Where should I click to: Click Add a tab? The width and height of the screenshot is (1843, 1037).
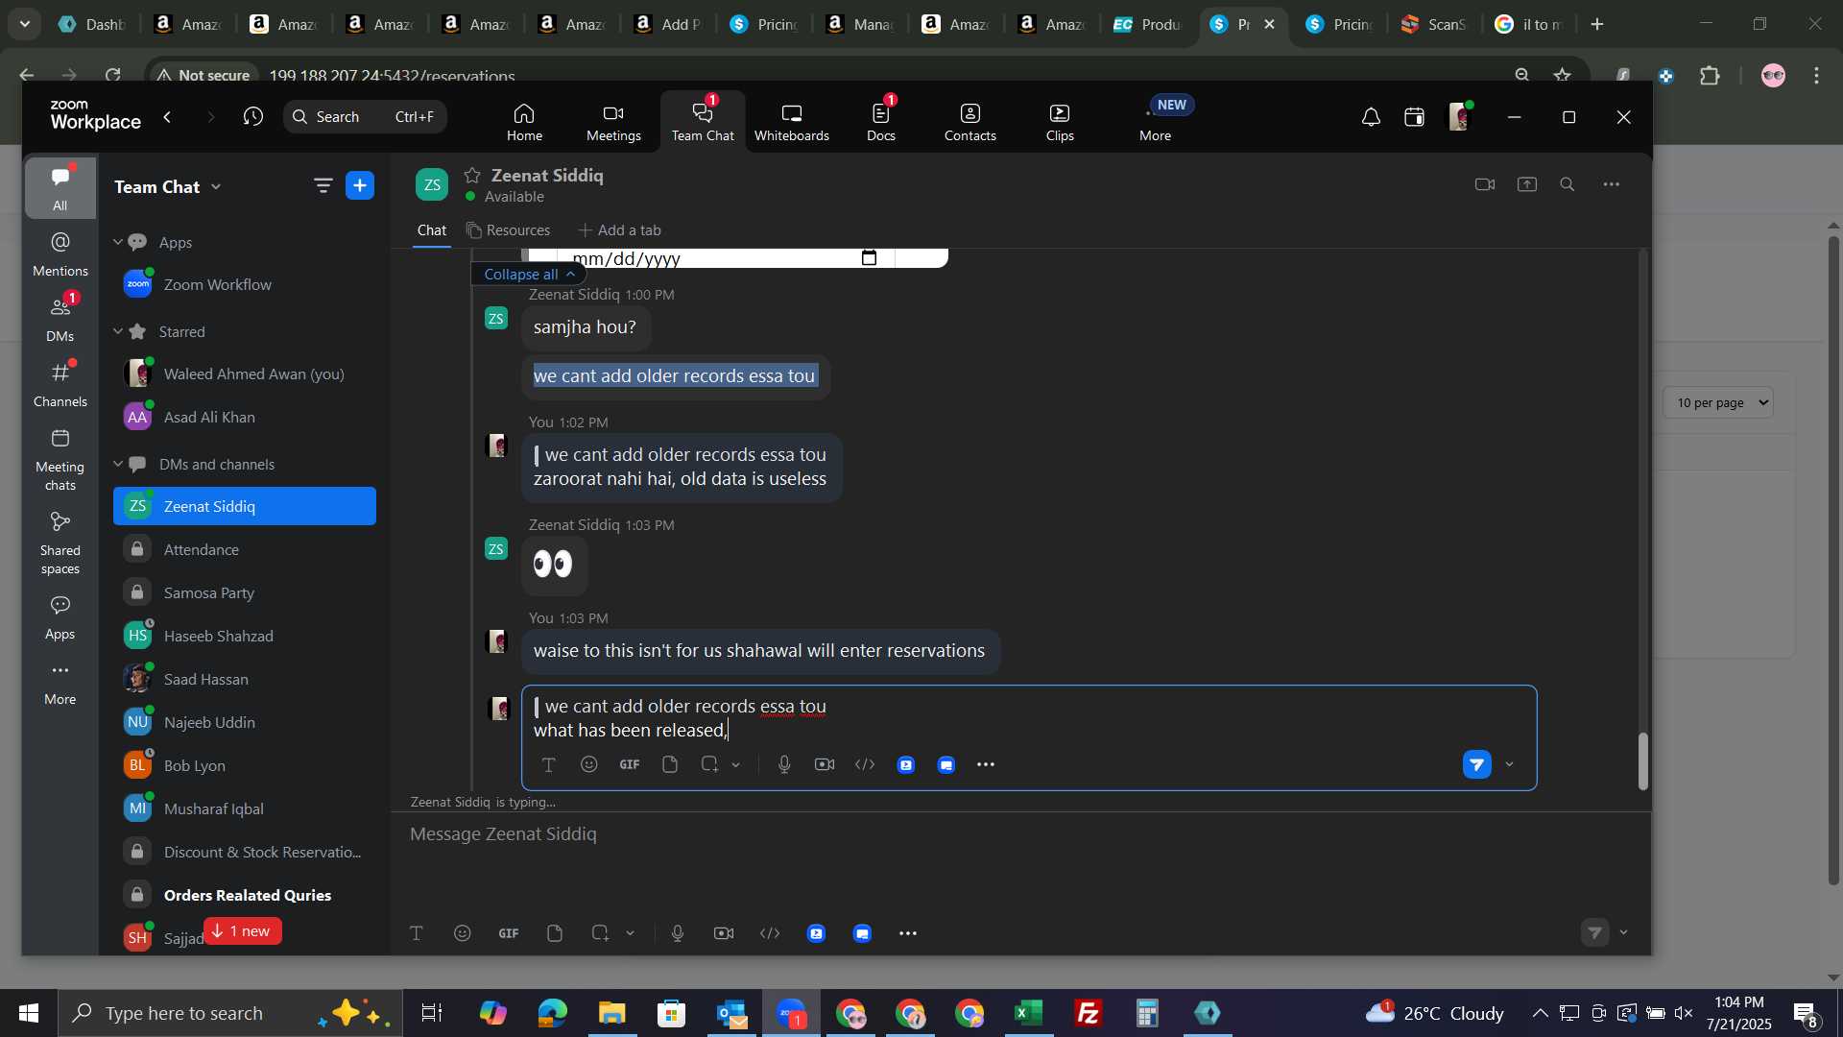[x=619, y=230]
